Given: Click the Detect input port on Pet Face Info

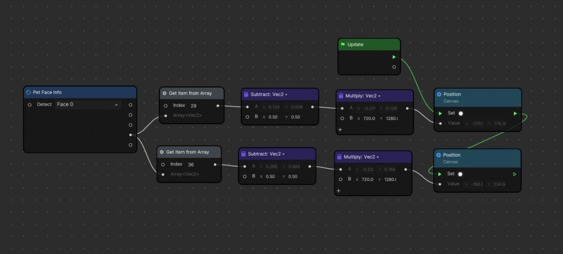Looking at the screenshot, I should [30, 104].
